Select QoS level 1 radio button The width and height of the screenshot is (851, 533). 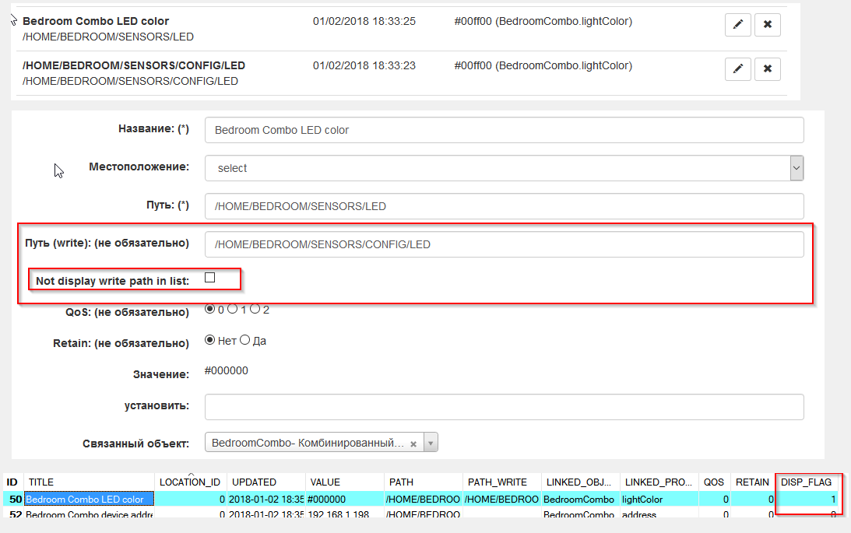click(x=232, y=309)
